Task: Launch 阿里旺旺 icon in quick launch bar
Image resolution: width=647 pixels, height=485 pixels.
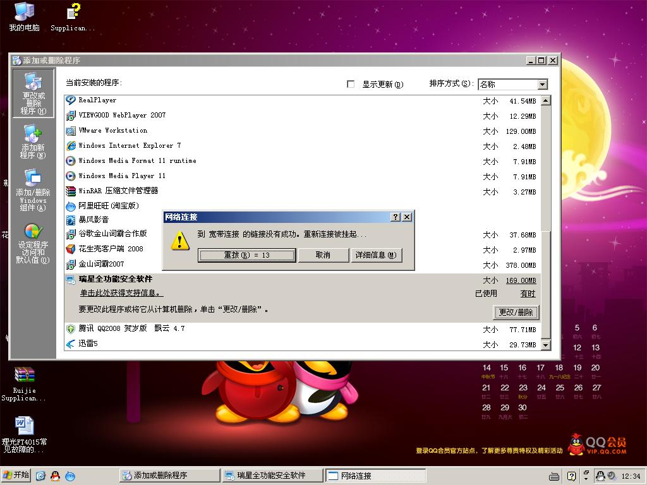Action: [71, 476]
